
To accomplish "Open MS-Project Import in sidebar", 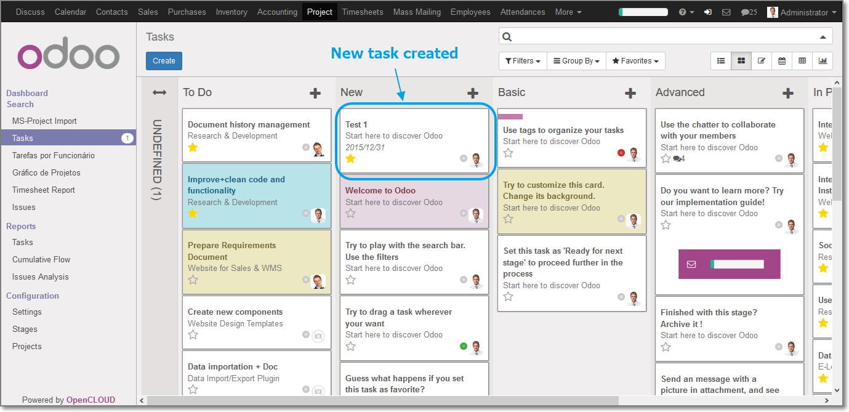I will [x=44, y=121].
